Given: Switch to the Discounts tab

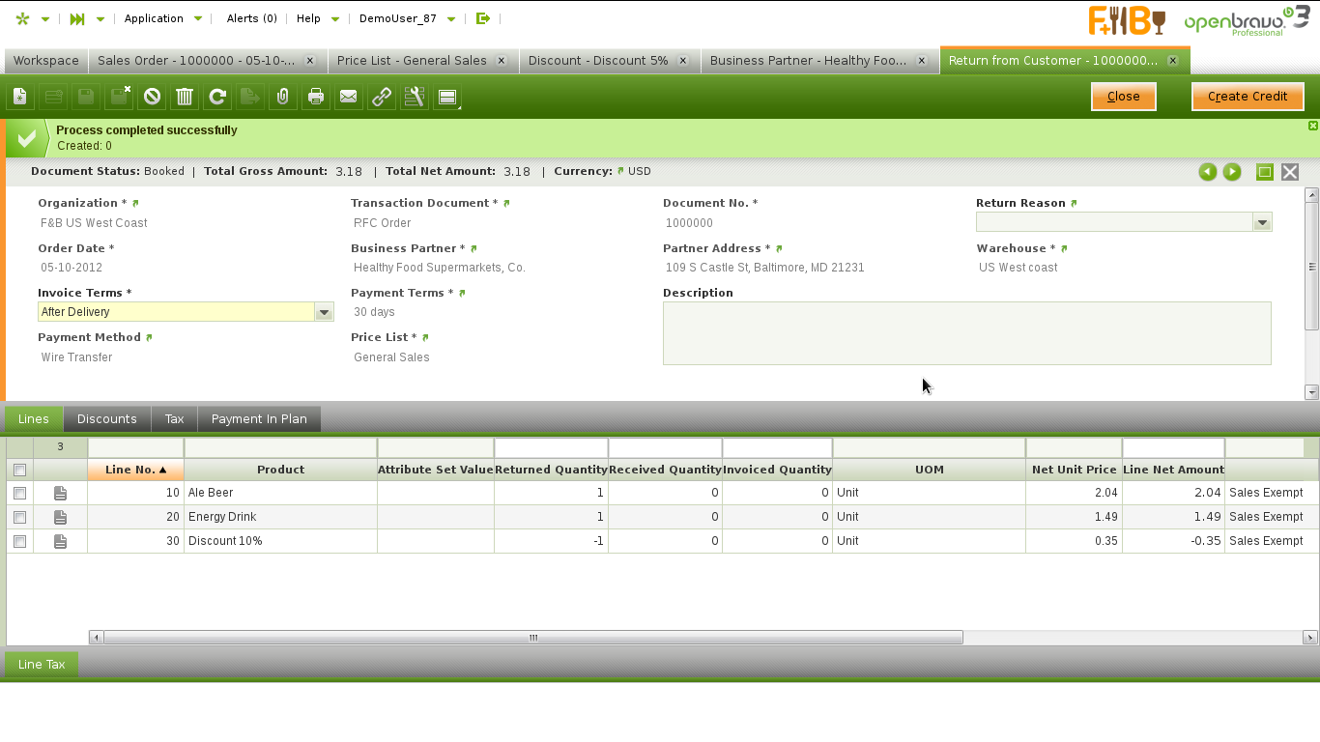Looking at the screenshot, I should point(106,419).
